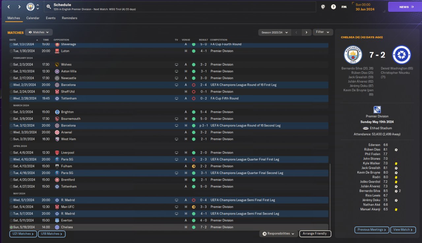
Task: Switch to the Calendar tab
Action: point(33,18)
